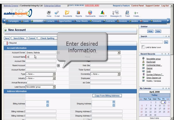This screenshot has width=174, height=120.
Task: Click Today in My Calendar
Action: click(x=154, y=95)
